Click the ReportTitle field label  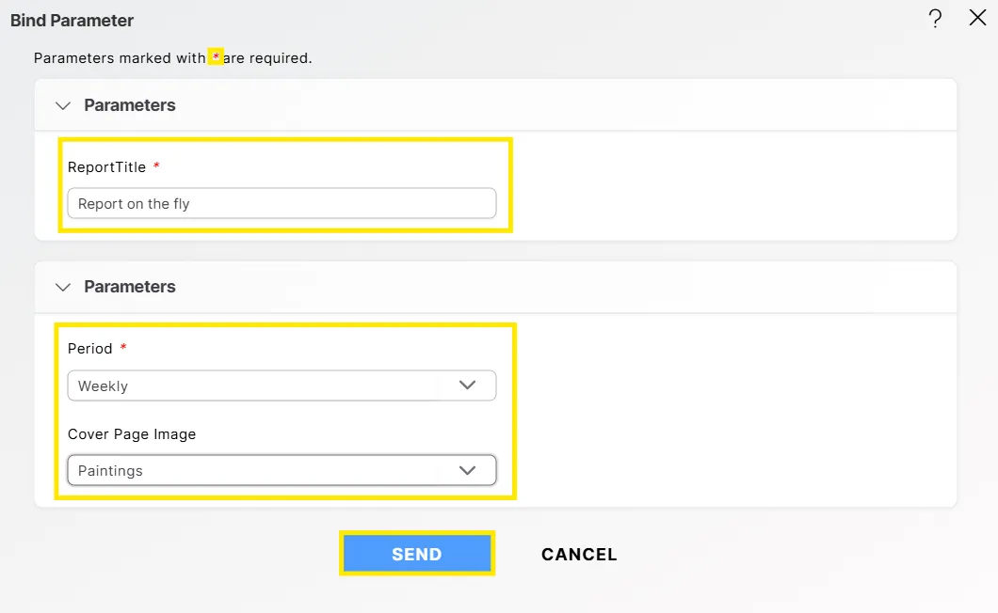106,167
